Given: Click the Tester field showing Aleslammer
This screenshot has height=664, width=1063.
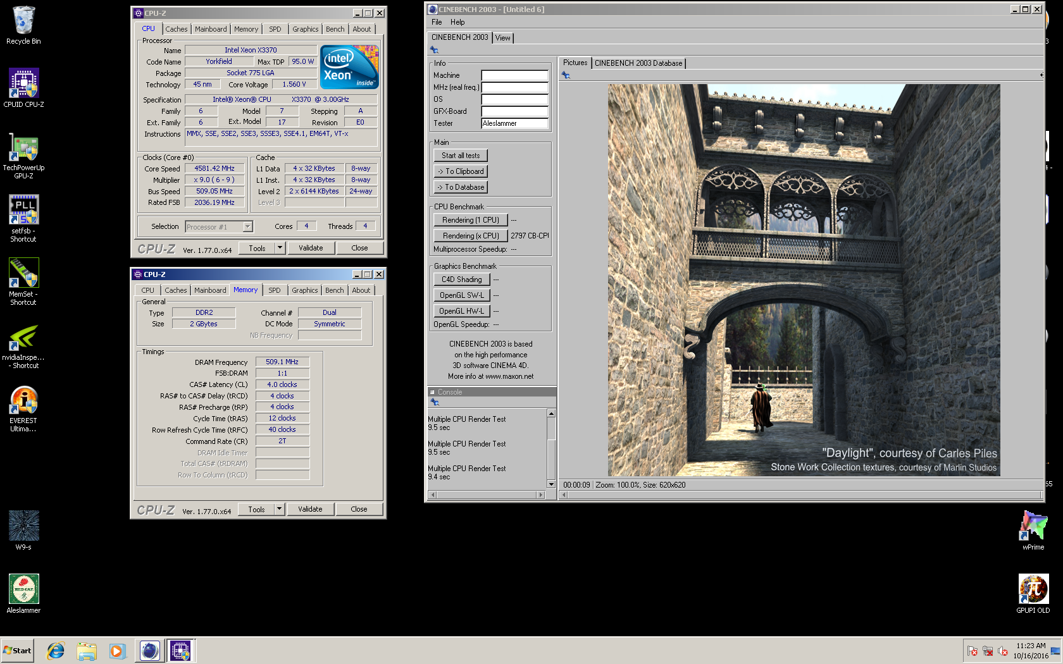Looking at the screenshot, I should [514, 123].
